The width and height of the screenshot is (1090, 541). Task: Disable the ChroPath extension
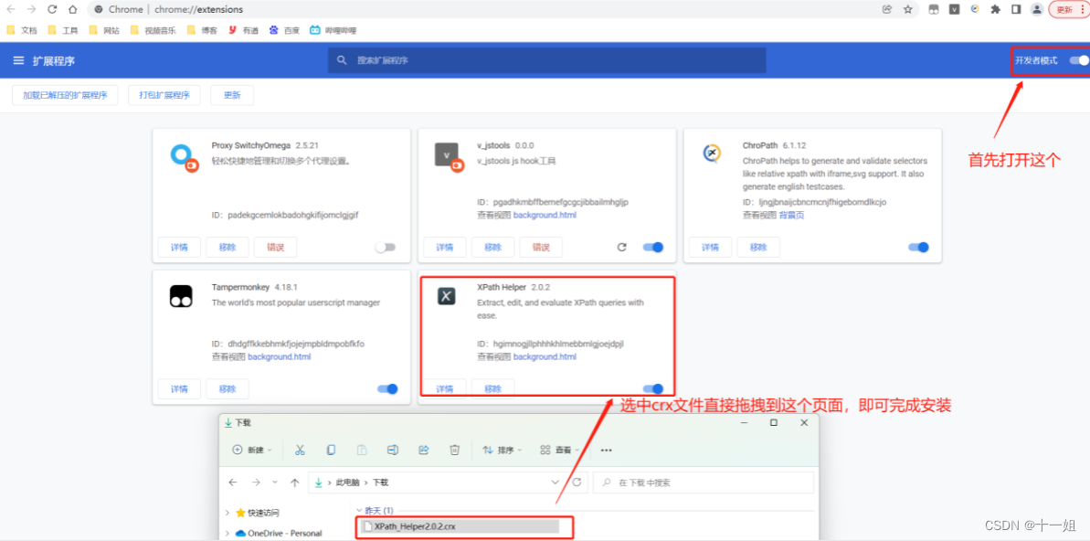click(x=918, y=247)
